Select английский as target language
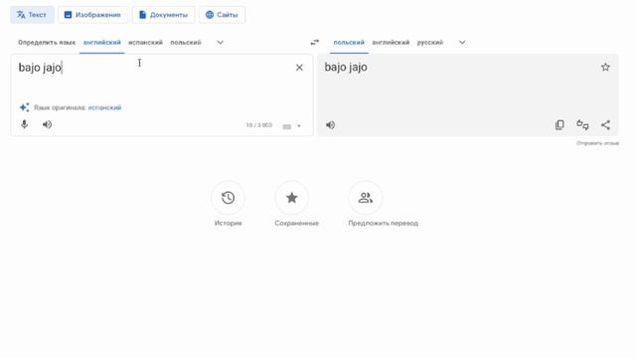Viewport: 636px width, 358px height. [x=391, y=42]
